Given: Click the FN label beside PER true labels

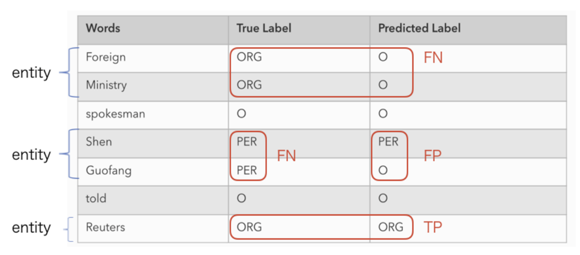Looking at the screenshot, I should pyautogui.click(x=286, y=156).
